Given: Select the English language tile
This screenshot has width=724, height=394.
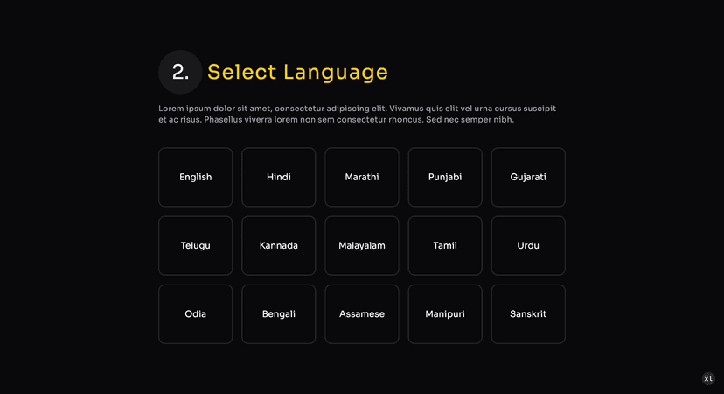Looking at the screenshot, I should tap(195, 177).
